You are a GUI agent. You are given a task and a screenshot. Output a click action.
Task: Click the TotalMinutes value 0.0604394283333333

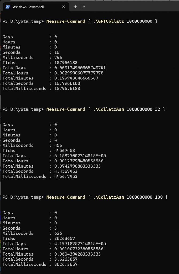click(77, 254)
